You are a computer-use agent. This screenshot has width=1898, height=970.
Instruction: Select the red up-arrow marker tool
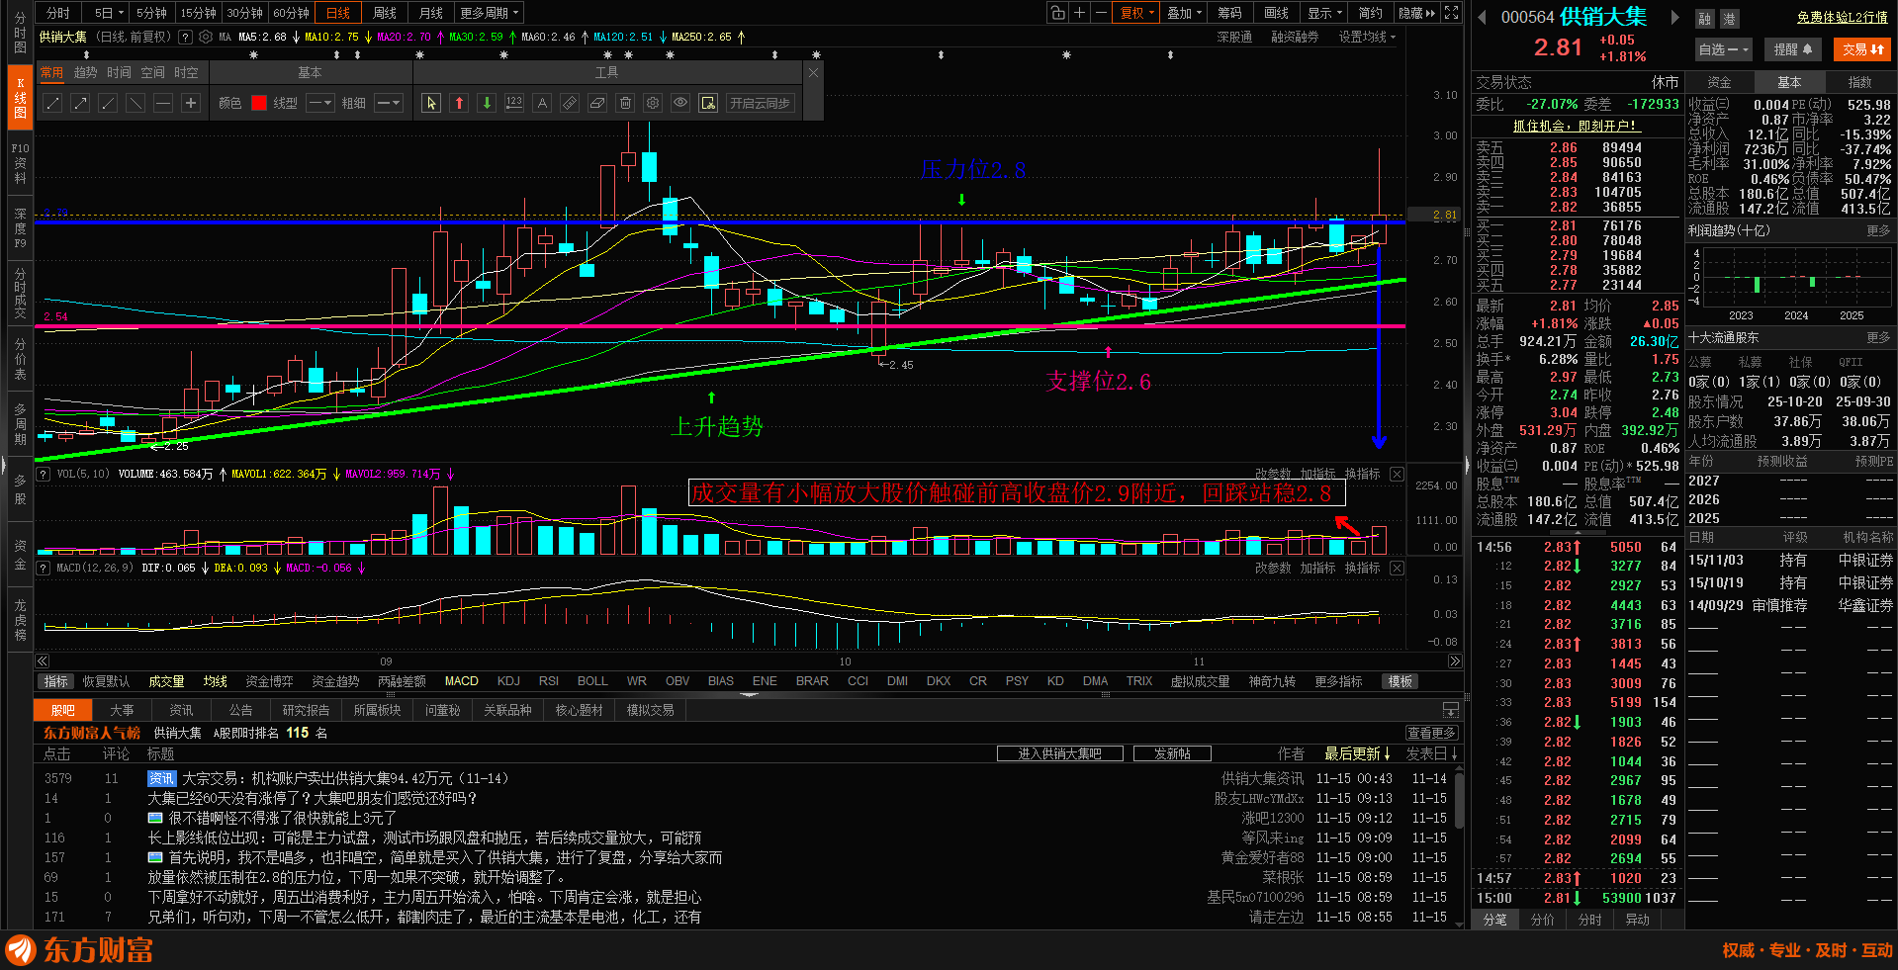coord(459,103)
